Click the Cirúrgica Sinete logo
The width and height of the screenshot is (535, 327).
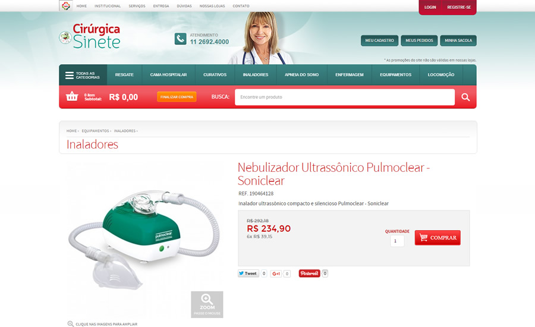(90, 36)
